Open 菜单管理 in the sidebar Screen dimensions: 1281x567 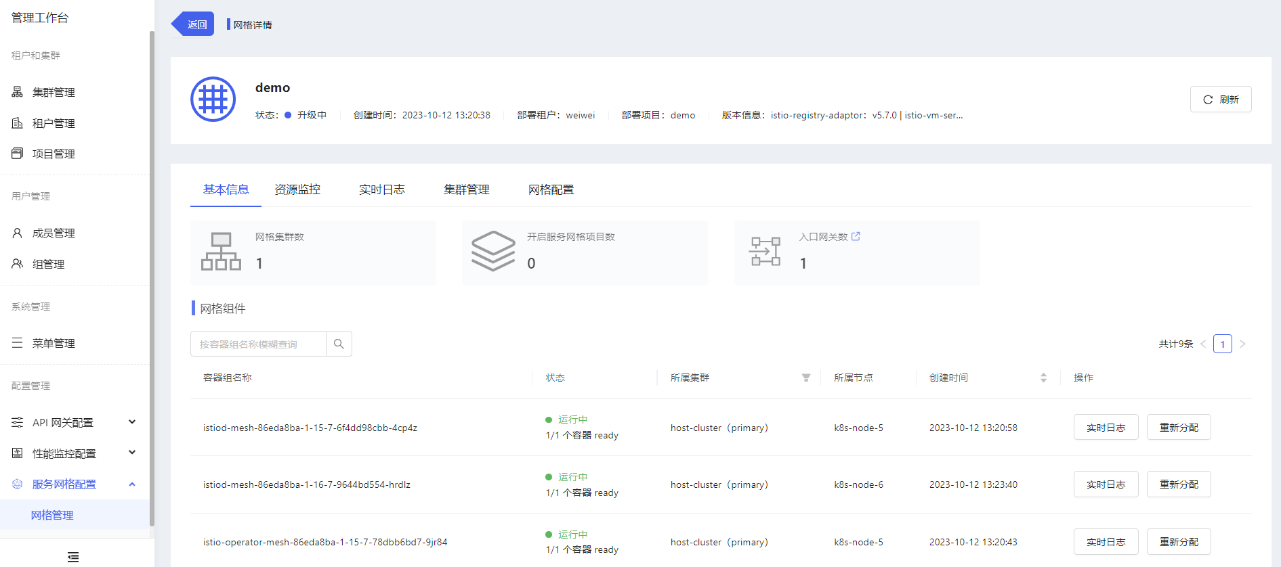(54, 343)
